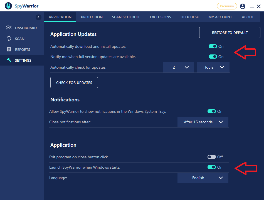Close the SpyWarrior window

[259, 6]
